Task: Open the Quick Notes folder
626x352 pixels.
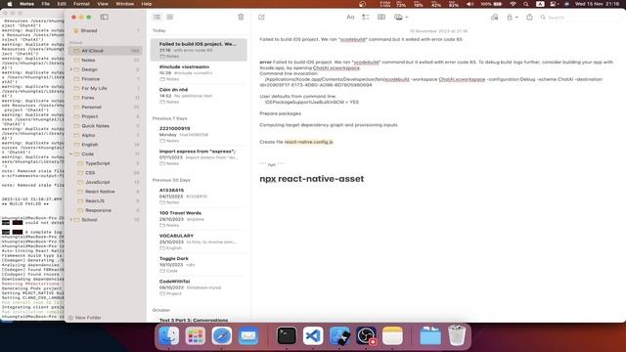Action: pos(106,126)
